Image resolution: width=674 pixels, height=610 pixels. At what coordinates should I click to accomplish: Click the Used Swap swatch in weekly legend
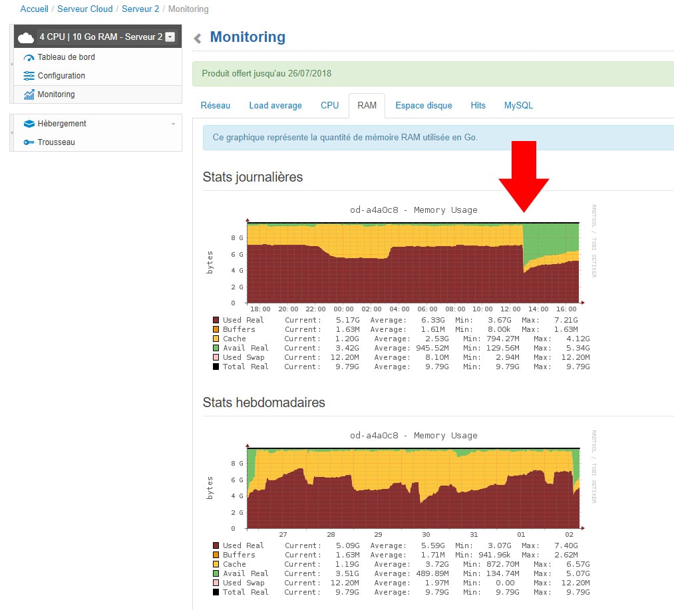pos(216,583)
